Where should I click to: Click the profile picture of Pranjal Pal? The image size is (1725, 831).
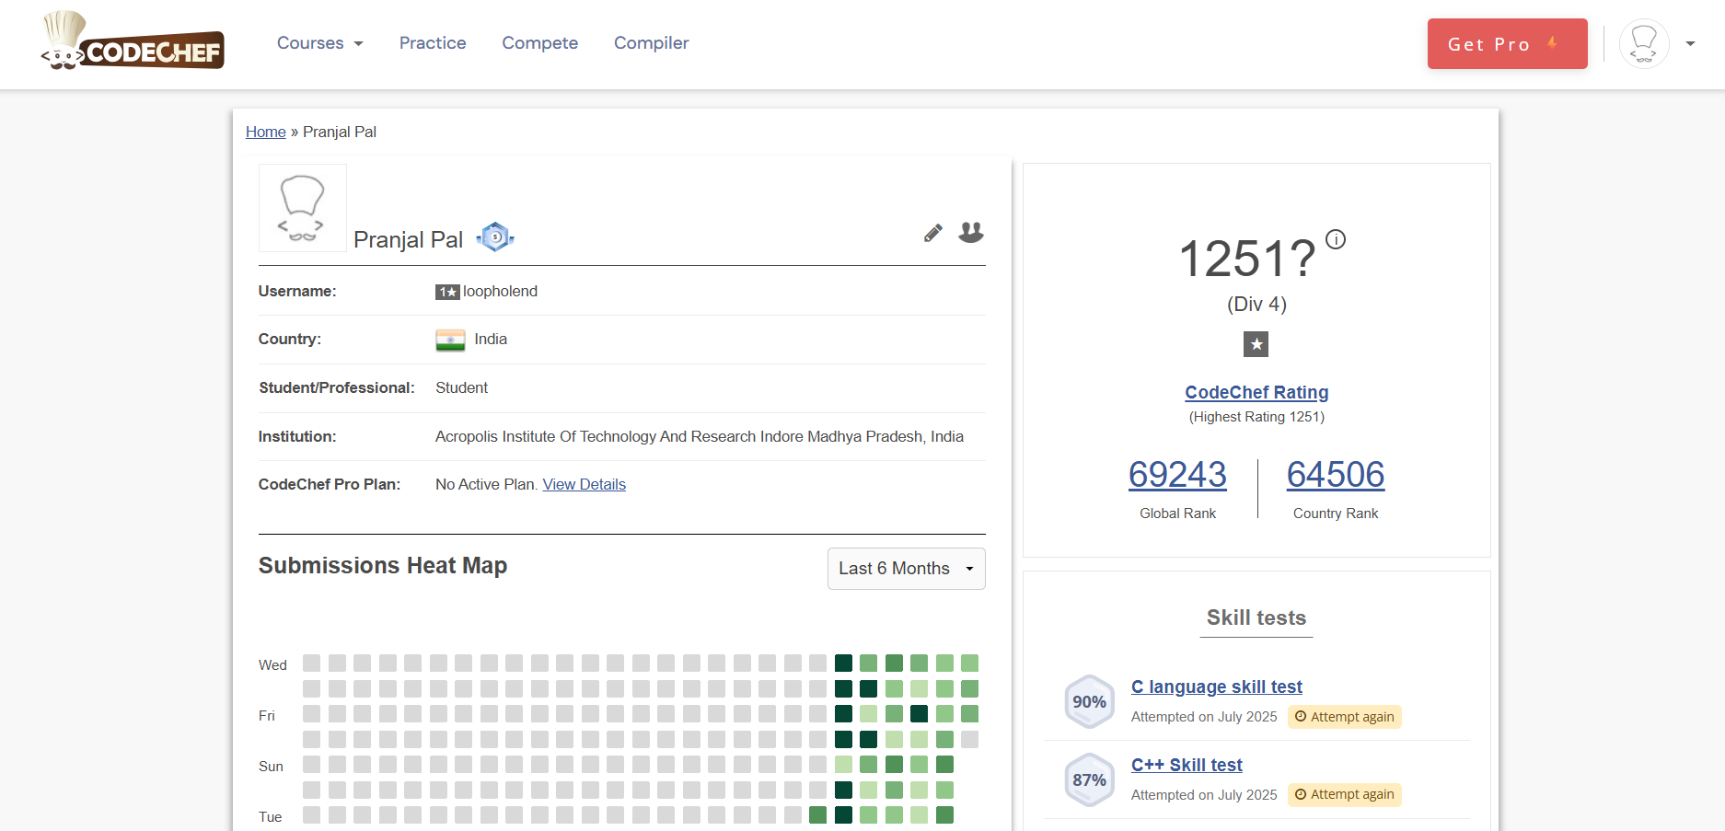click(x=303, y=208)
